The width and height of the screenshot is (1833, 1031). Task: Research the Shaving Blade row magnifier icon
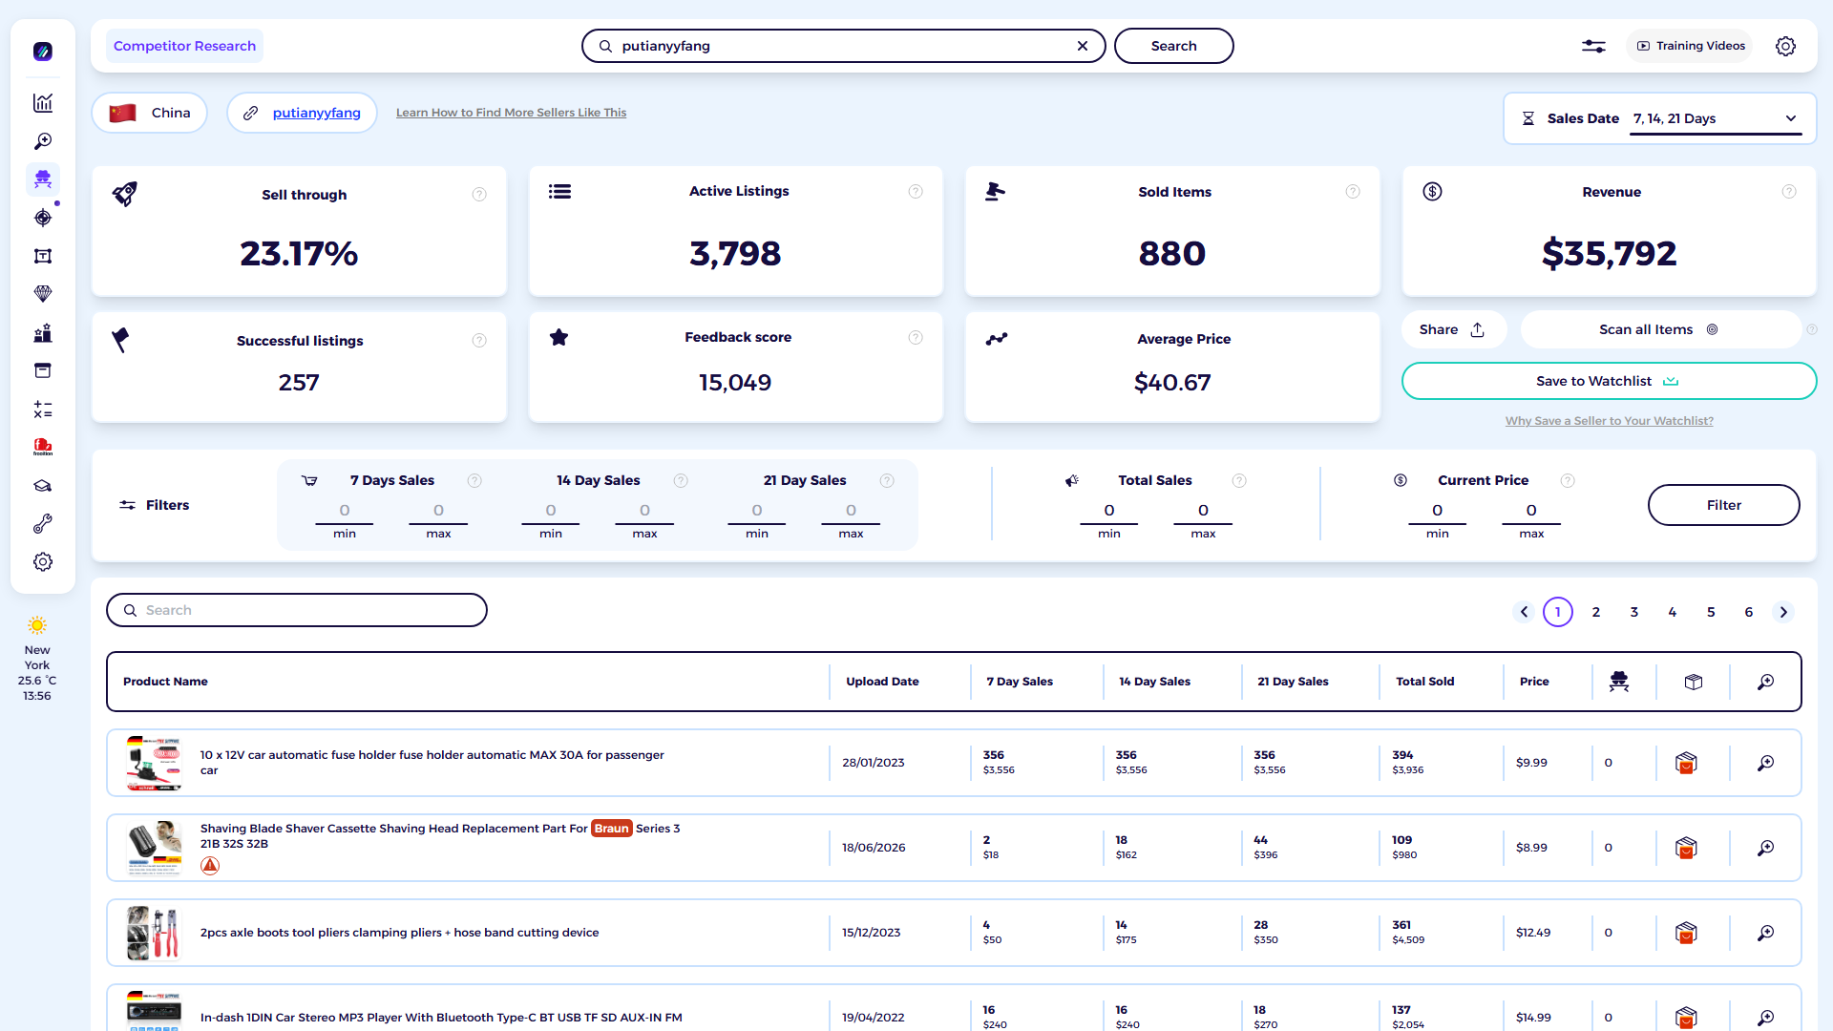click(1766, 848)
